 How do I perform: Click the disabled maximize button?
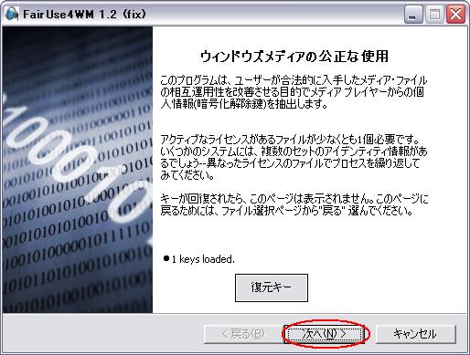(434, 15)
